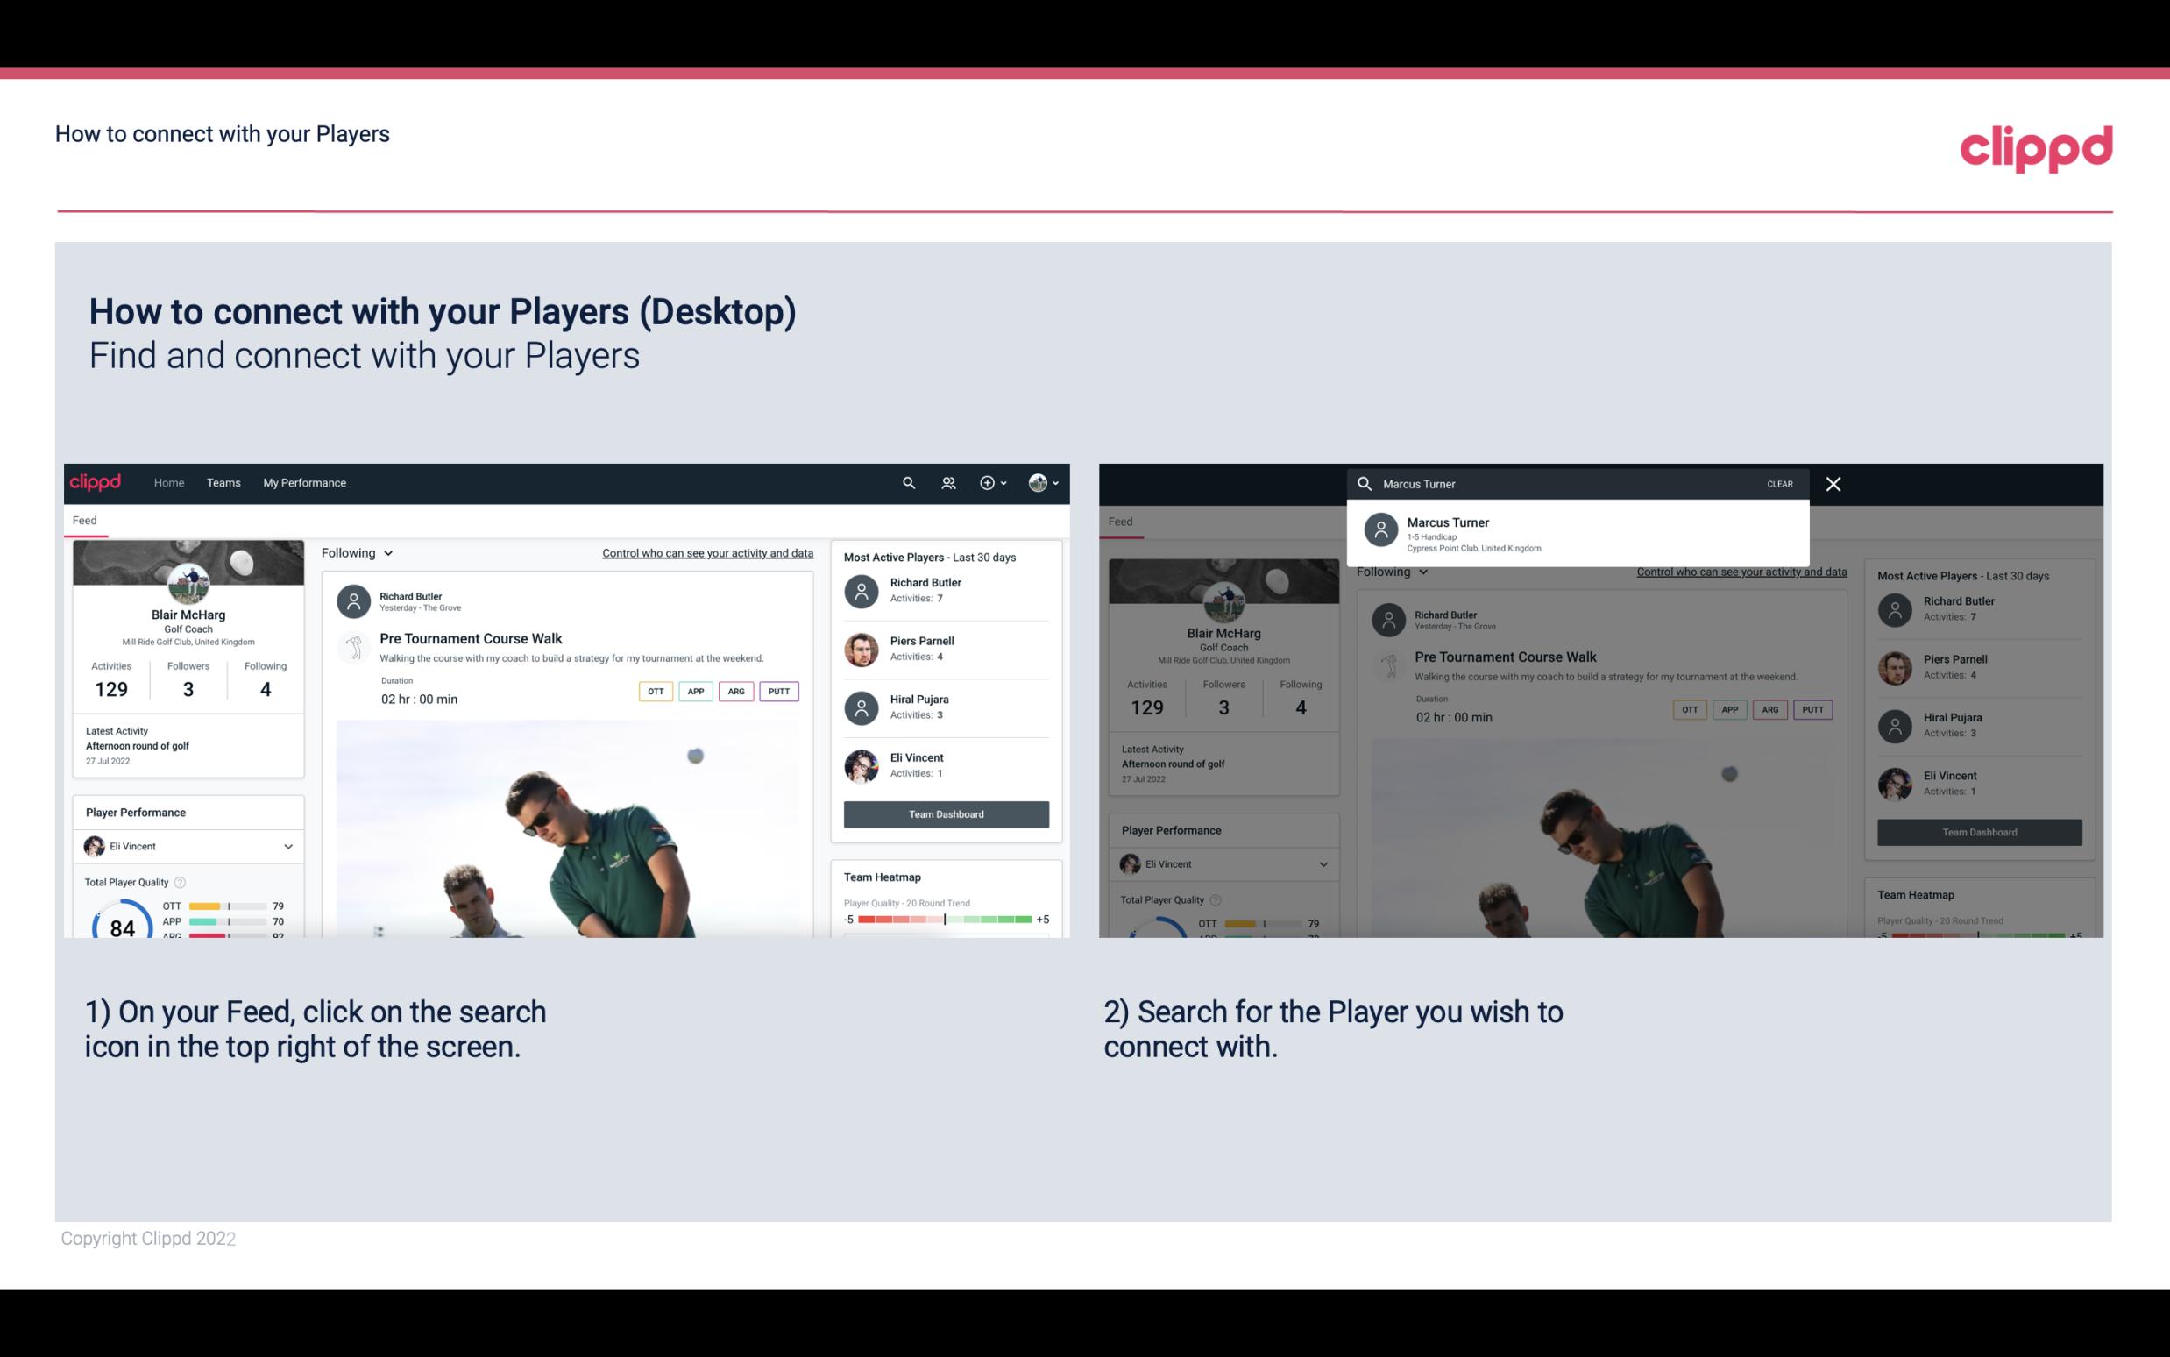Select the Teams menu tab
The height and width of the screenshot is (1357, 2170).
tap(223, 483)
